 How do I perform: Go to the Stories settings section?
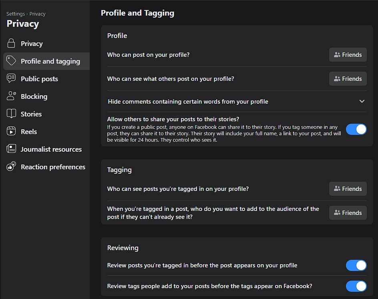31,114
